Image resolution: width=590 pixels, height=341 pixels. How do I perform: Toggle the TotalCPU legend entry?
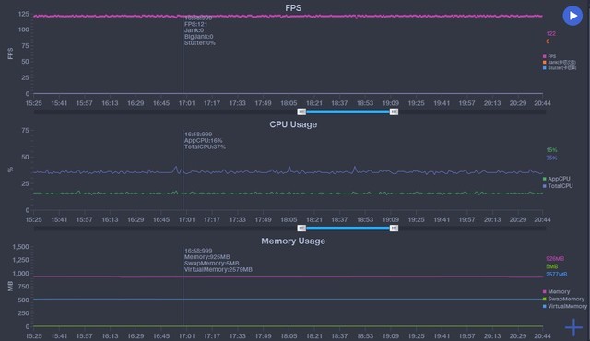[x=558, y=186]
